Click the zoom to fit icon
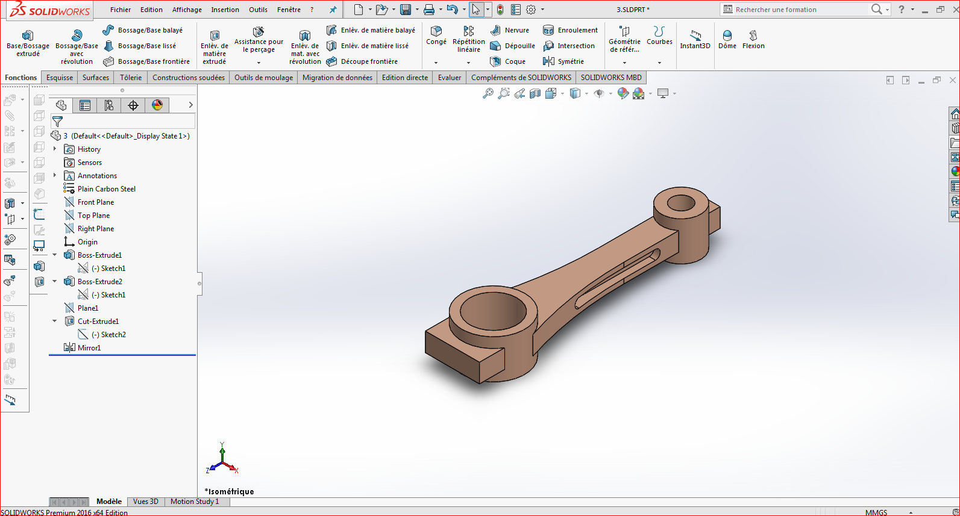This screenshot has width=960, height=516. point(488,93)
